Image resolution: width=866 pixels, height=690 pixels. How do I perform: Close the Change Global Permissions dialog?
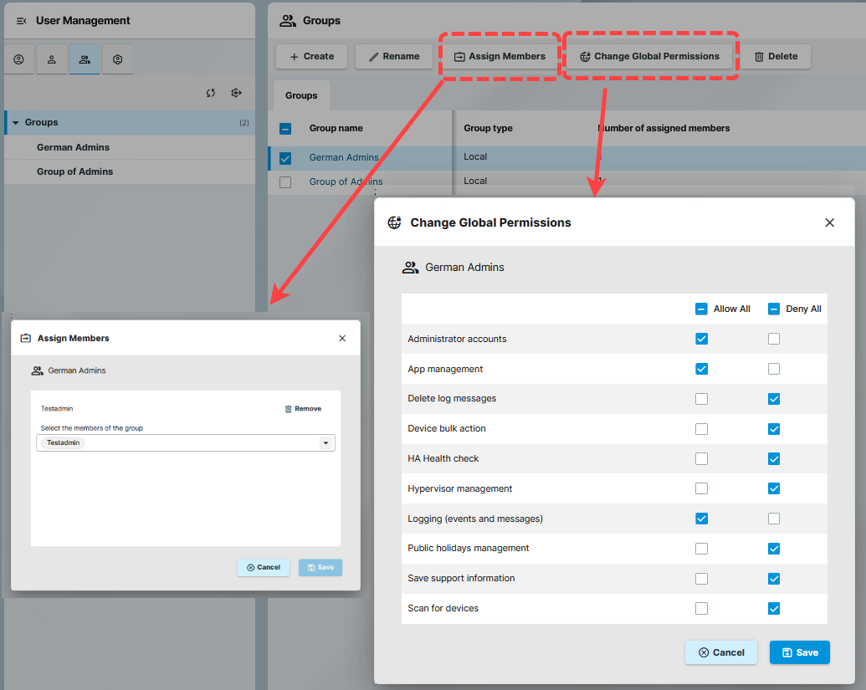click(x=829, y=222)
